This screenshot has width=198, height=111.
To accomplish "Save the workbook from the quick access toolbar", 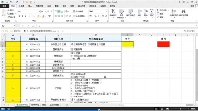I will click(7, 2).
